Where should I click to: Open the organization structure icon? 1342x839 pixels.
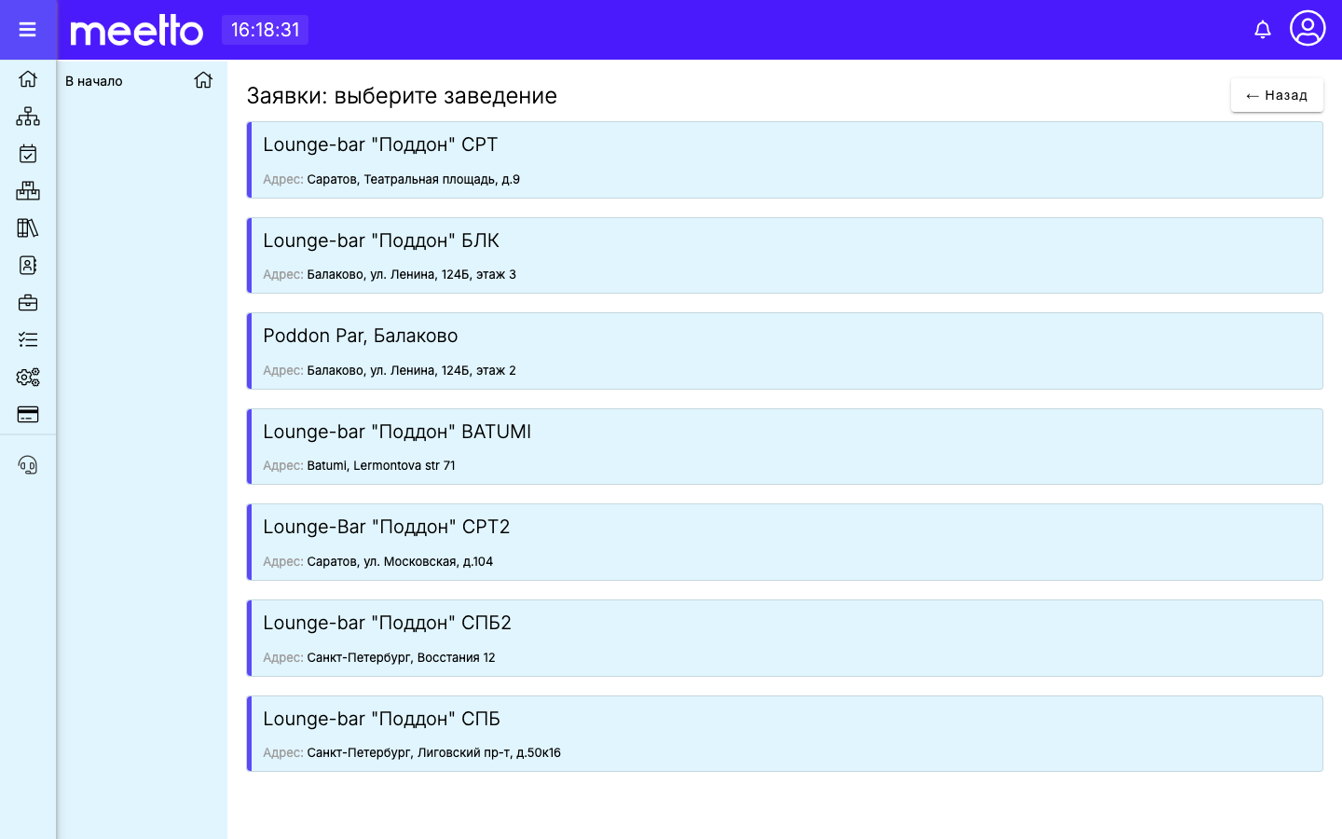(x=28, y=117)
